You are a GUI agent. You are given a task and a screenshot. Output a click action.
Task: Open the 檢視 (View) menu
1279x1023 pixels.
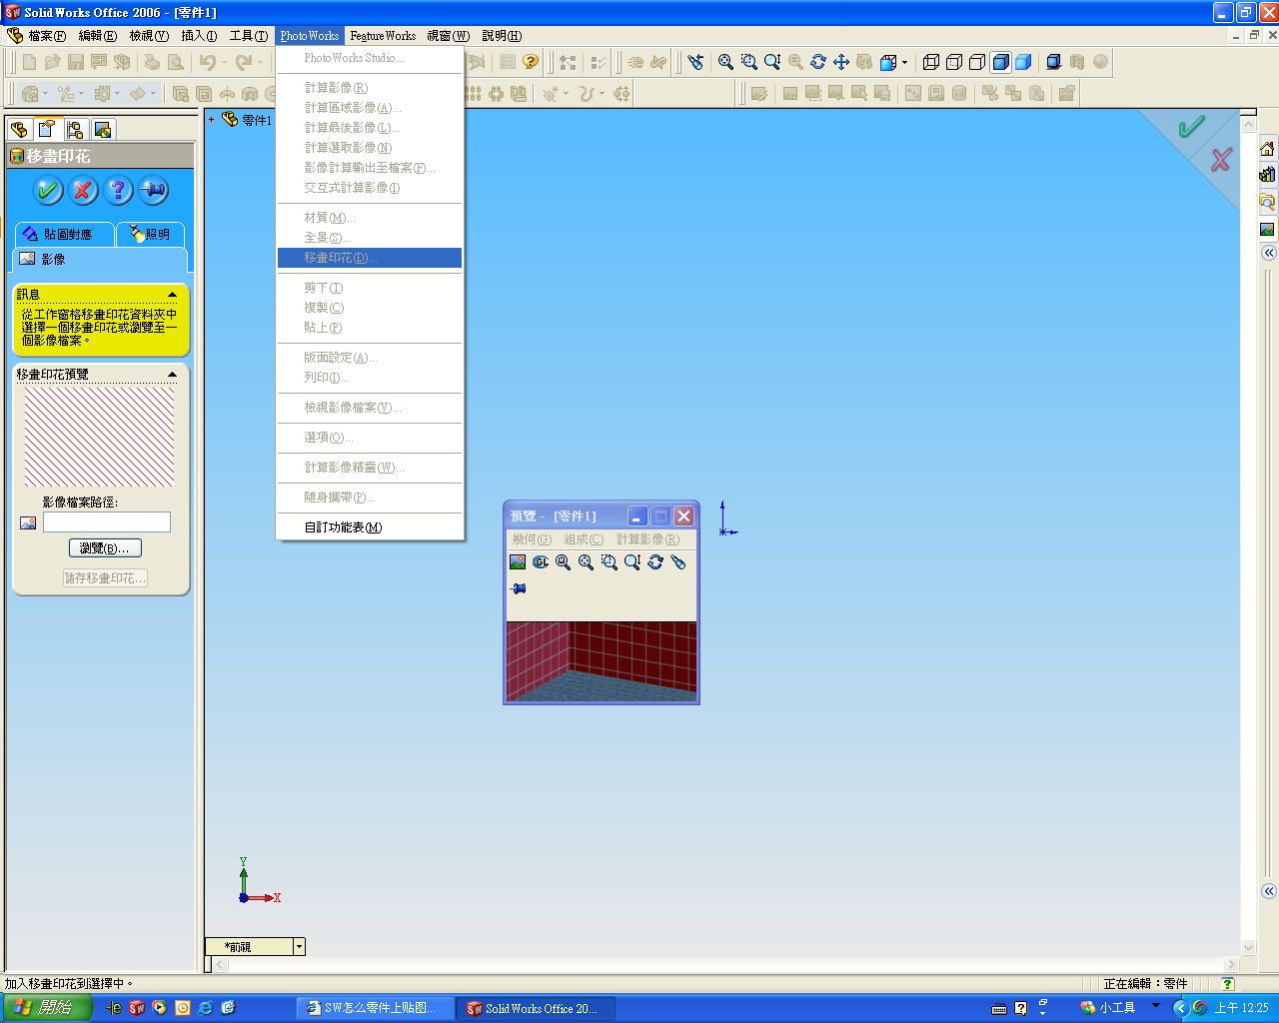click(149, 36)
